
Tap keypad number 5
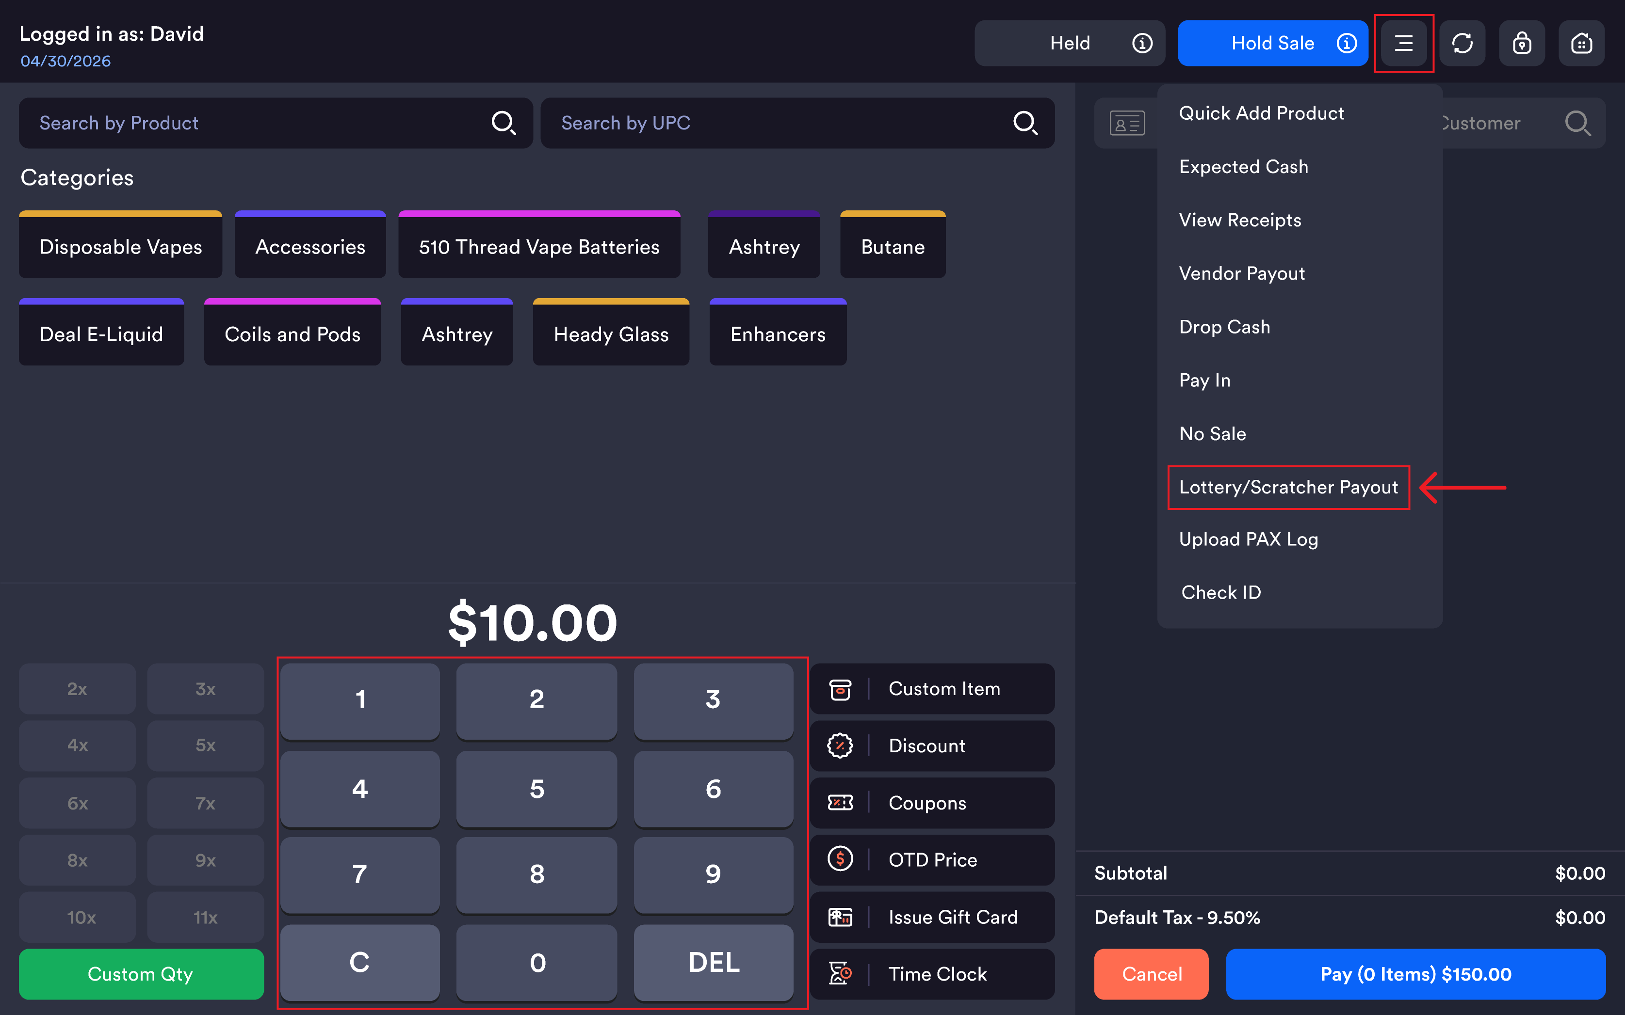coord(536,789)
